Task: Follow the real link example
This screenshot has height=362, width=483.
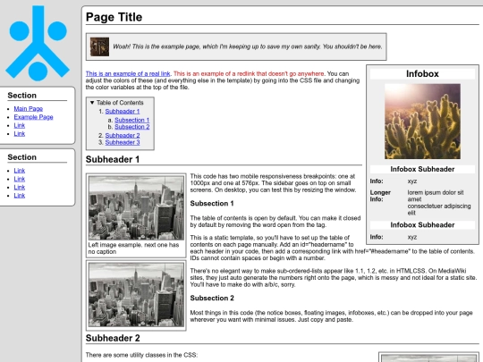Action: coord(128,73)
